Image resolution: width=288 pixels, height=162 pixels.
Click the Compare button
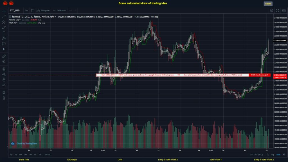43,10
